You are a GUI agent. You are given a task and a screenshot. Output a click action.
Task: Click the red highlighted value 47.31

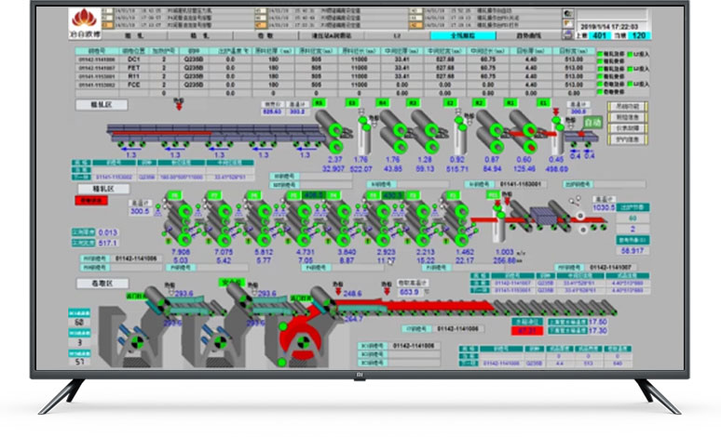pos(527,330)
